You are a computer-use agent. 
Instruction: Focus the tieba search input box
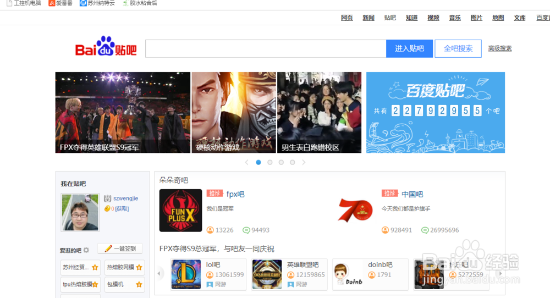click(266, 48)
